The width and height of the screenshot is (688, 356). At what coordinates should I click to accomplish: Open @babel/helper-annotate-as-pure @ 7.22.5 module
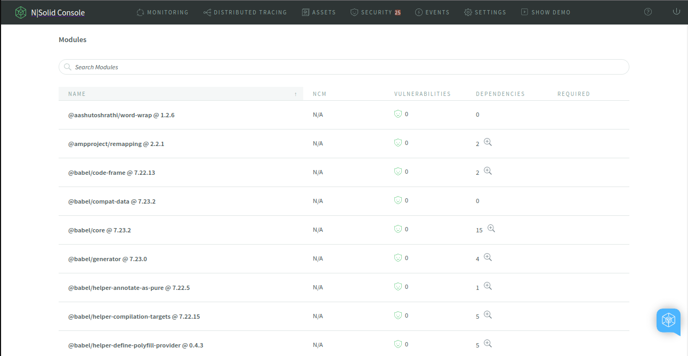click(x=129, y=288)
